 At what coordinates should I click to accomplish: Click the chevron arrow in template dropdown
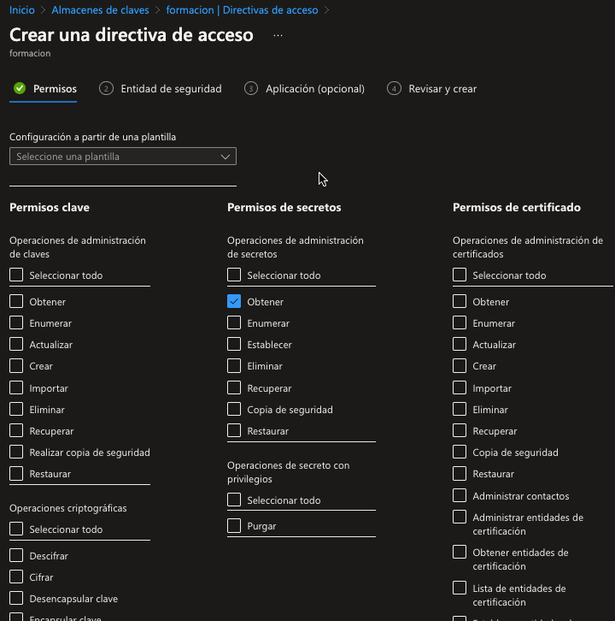click(x=225, y=157)
